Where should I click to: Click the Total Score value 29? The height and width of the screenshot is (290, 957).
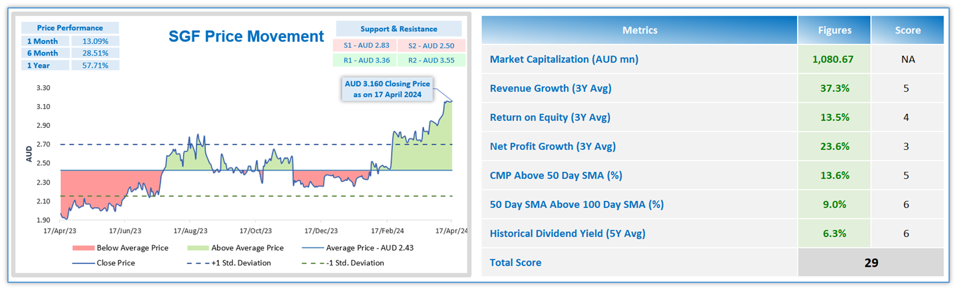(x=870, y=262)
